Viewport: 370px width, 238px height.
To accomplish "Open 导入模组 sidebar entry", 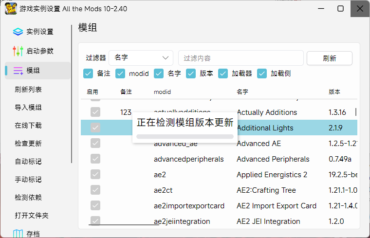I will [28, 108].
